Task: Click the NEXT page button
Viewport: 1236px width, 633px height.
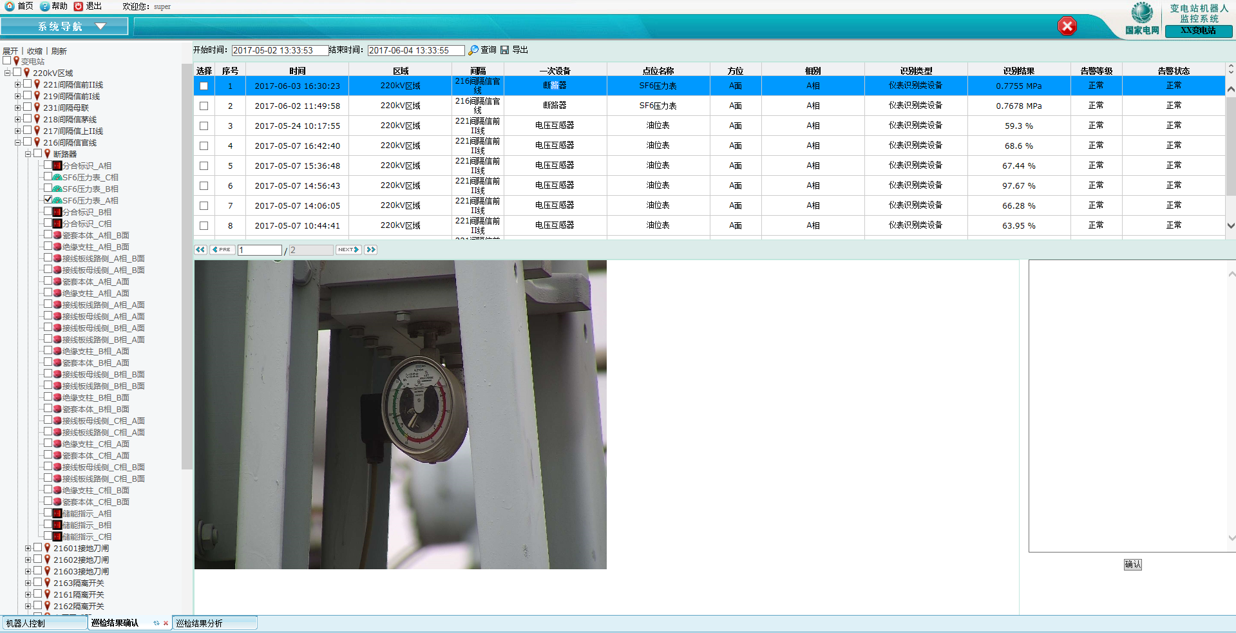Action: [x=348, y=250]
